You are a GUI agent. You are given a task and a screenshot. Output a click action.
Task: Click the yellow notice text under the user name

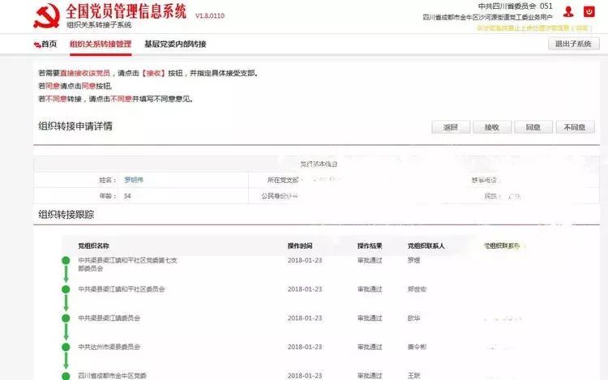(534, 28)
